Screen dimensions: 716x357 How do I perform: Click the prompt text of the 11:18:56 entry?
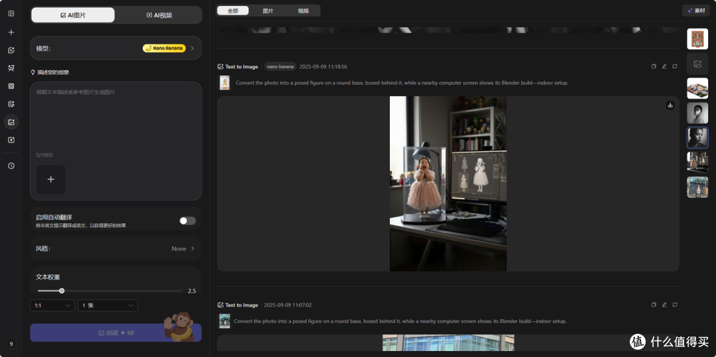tap(402, 83)
